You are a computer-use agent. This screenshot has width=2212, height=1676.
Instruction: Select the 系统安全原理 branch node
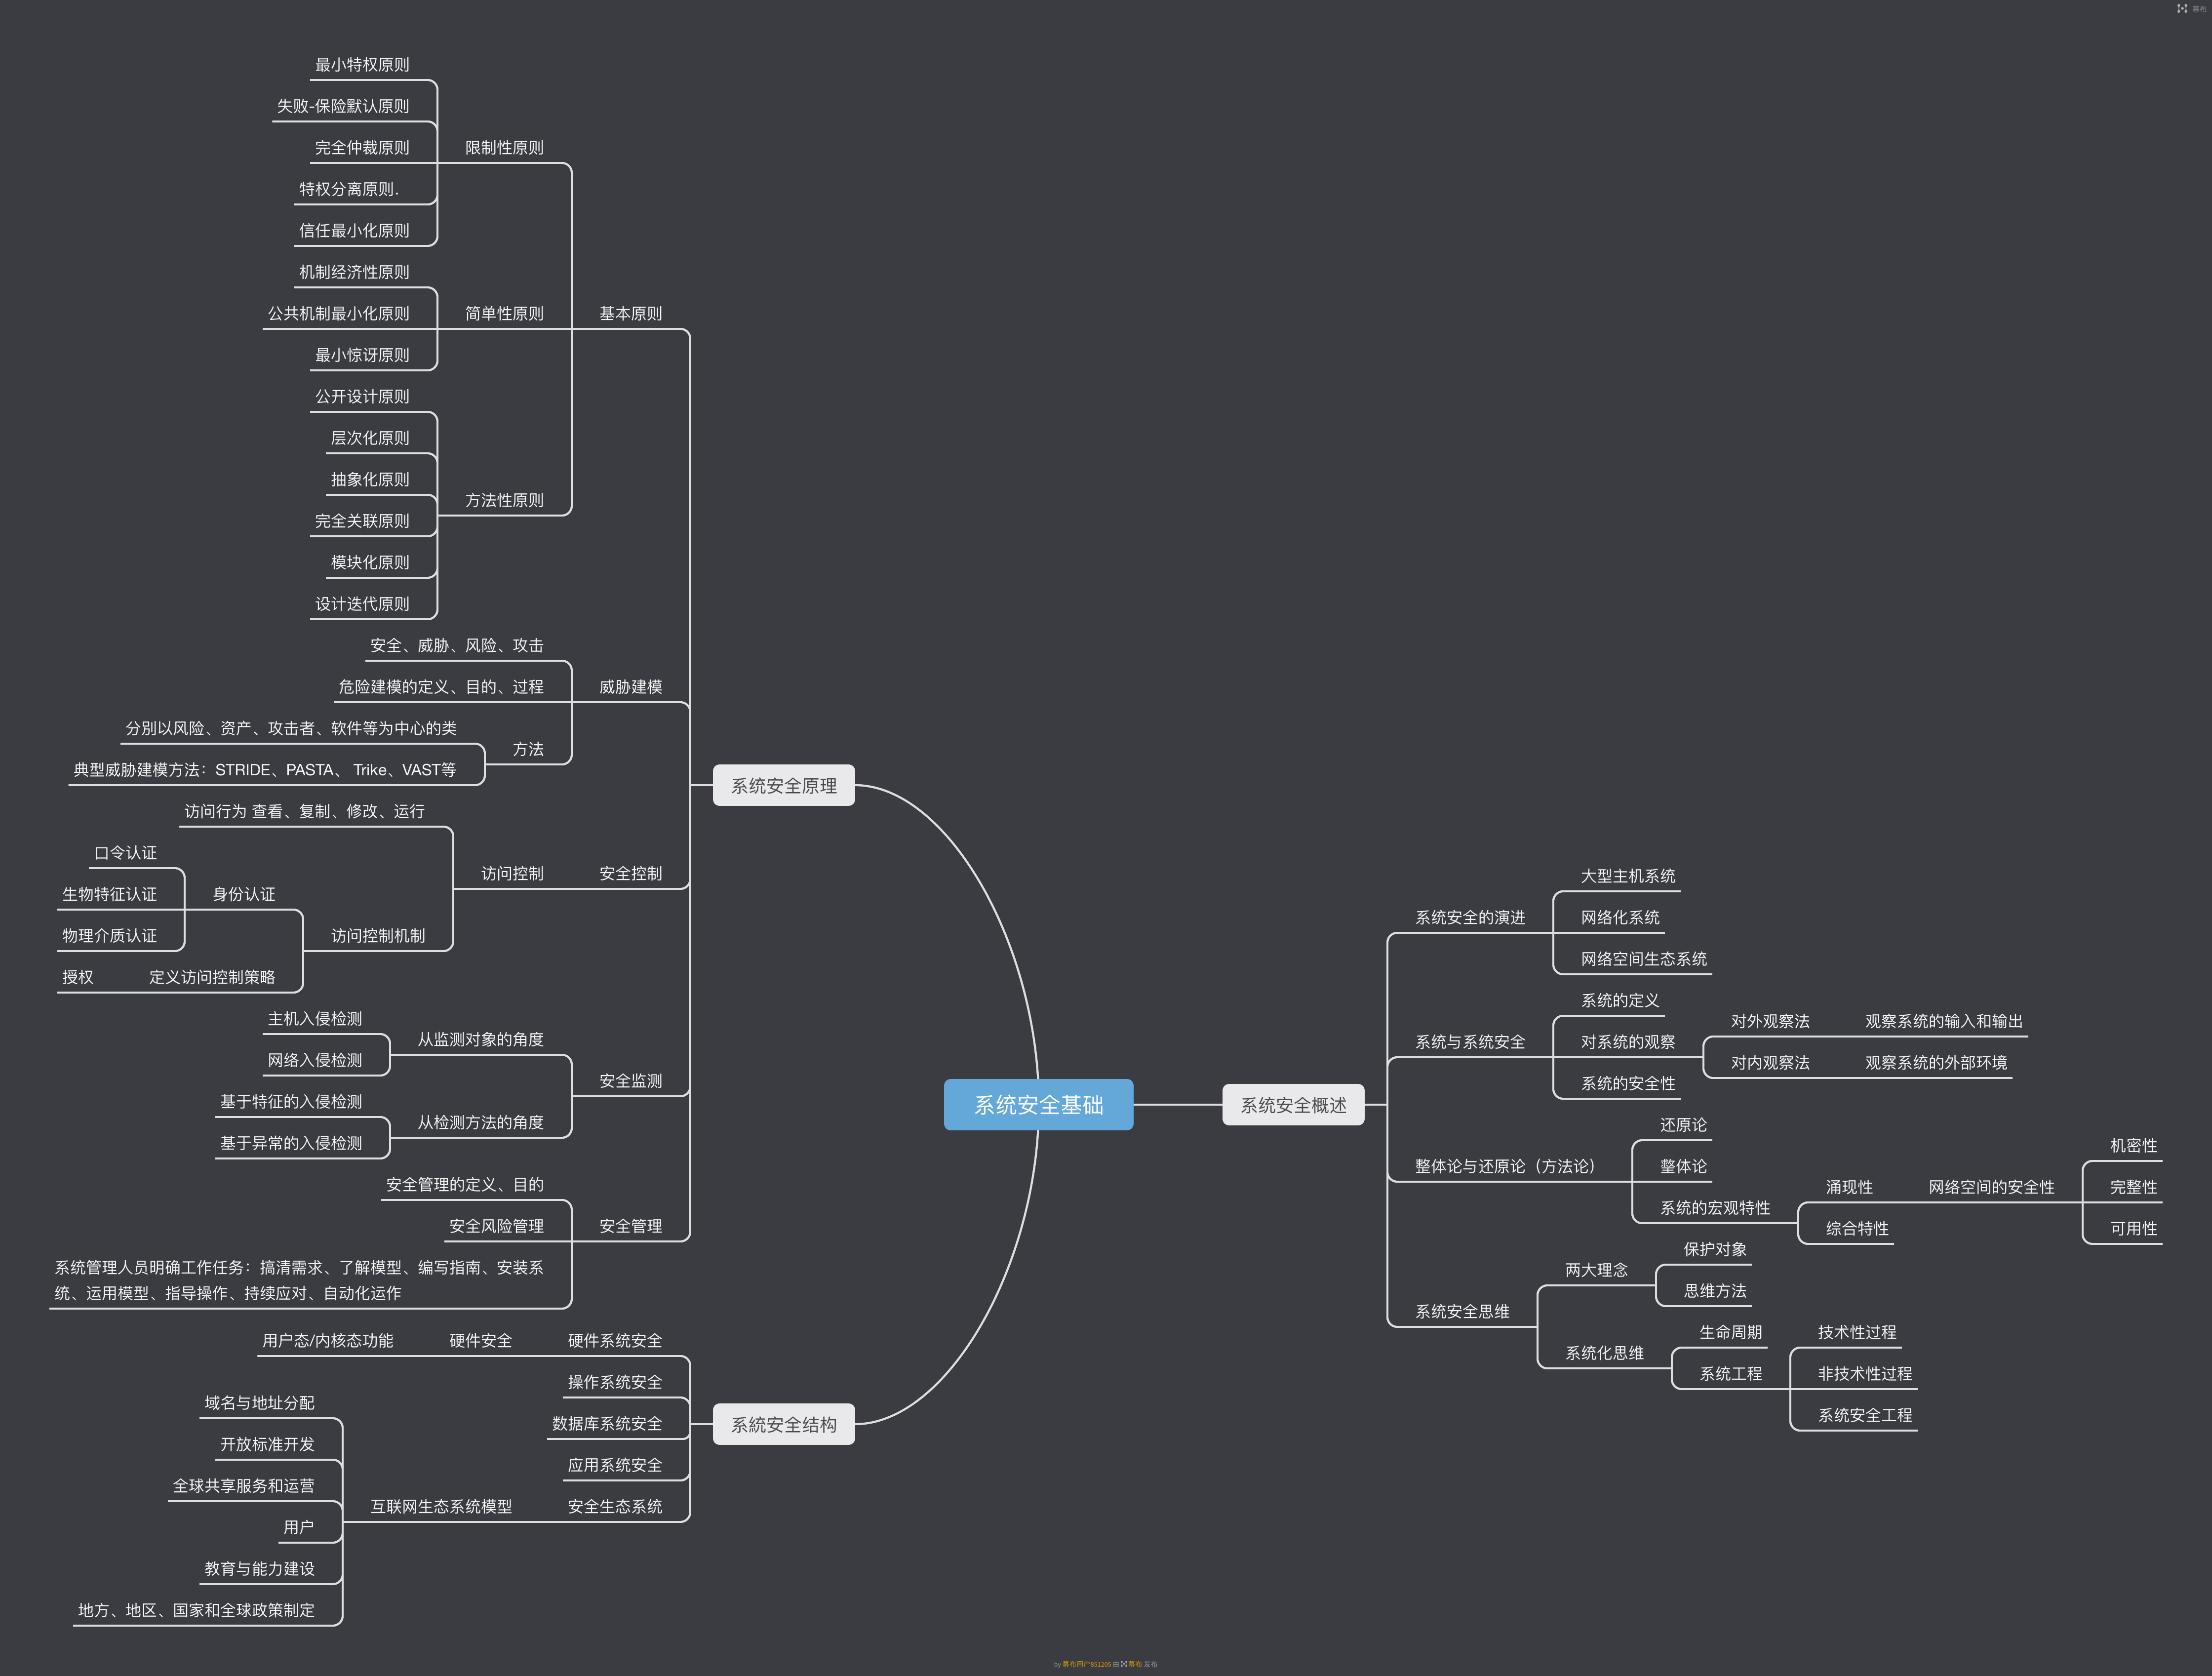click(x=783, y=785)
